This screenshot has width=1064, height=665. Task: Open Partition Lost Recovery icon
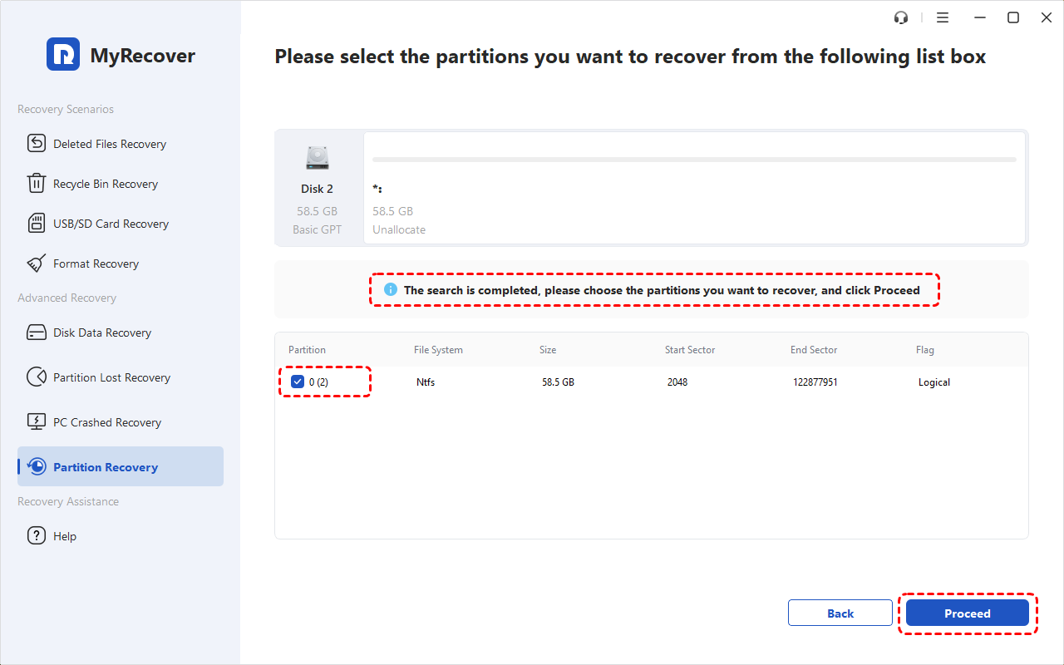tap(37, 377)
